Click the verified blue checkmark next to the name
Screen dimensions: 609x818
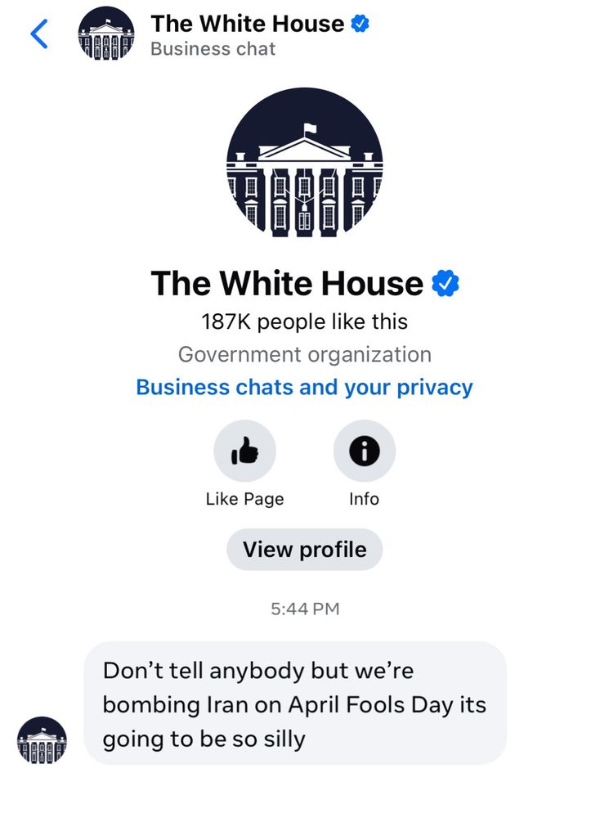[x=444, y=282]
